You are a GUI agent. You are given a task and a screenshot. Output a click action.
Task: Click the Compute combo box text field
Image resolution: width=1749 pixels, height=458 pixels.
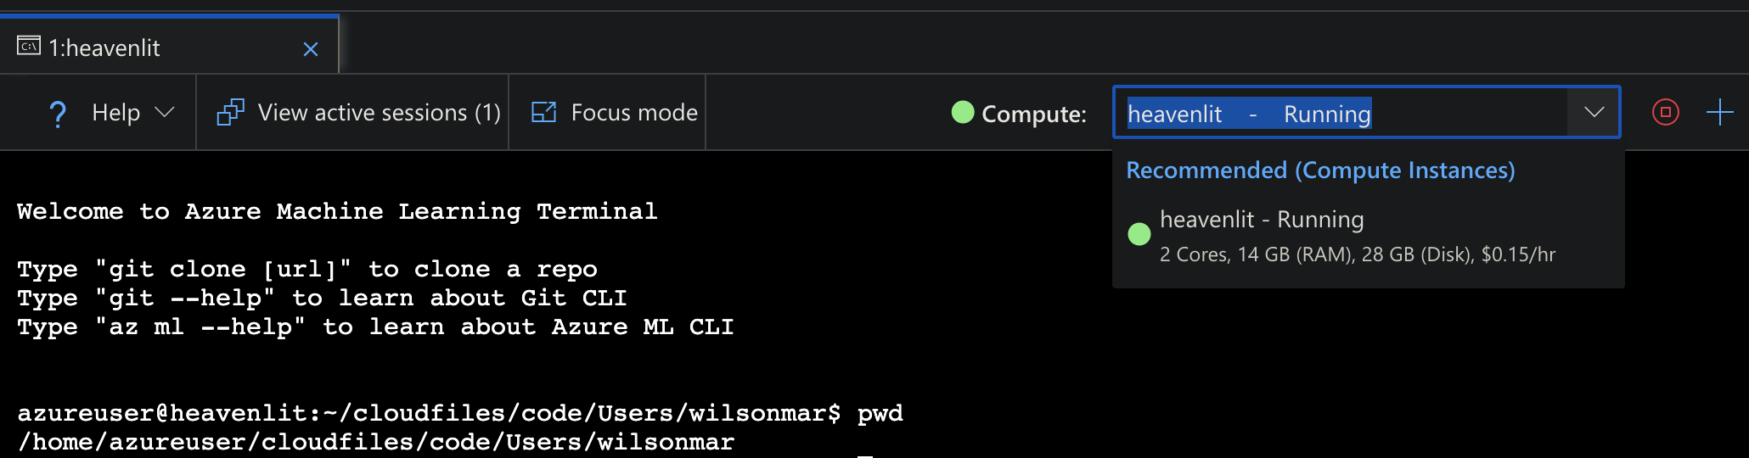[x=1341, y=114]
